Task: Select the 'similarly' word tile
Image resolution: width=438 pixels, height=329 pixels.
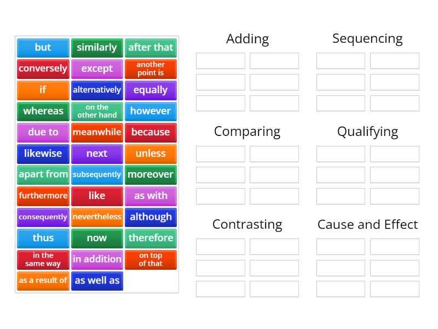Action: tap(97, 48)
